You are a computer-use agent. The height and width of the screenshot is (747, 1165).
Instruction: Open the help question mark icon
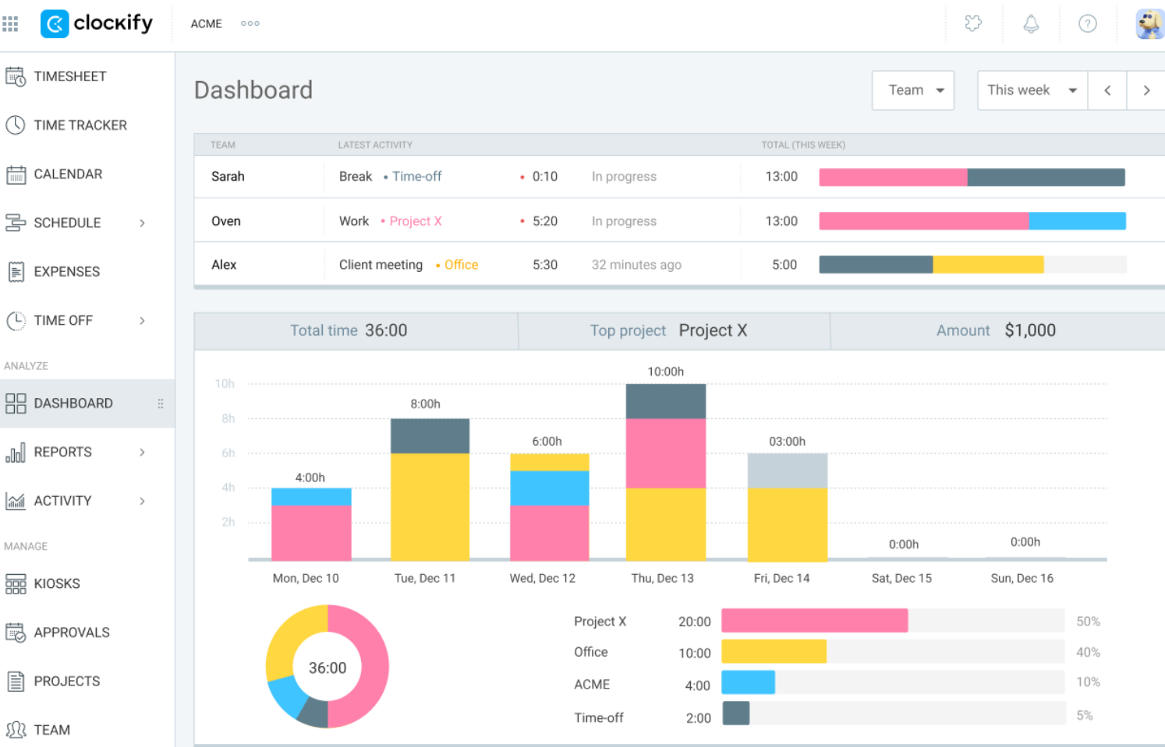coord(1087,23)
